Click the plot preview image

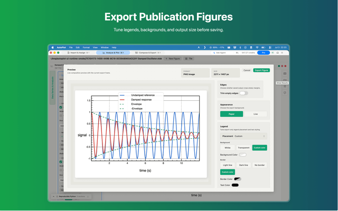coord(141,134)
